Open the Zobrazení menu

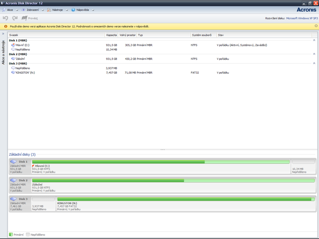33,10
